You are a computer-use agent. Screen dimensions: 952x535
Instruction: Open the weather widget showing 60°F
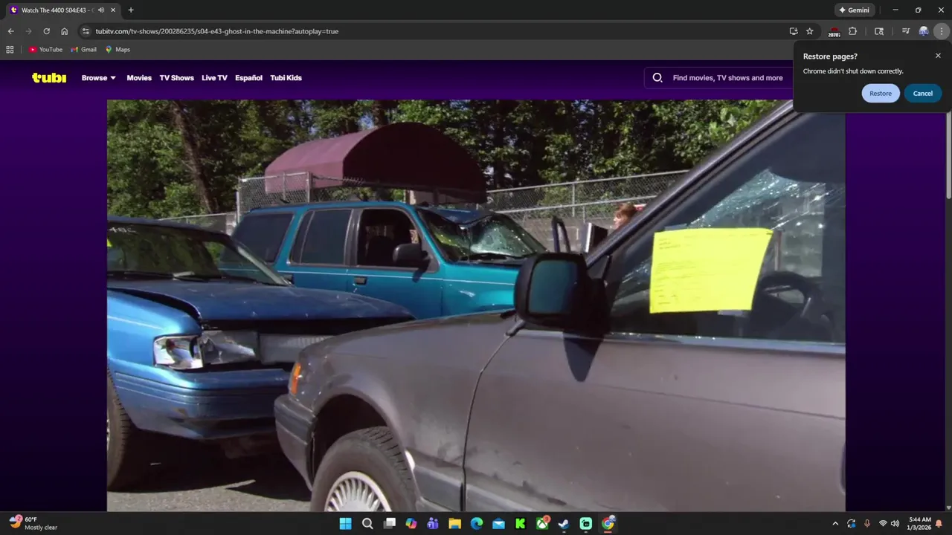(x=33, y=523)
